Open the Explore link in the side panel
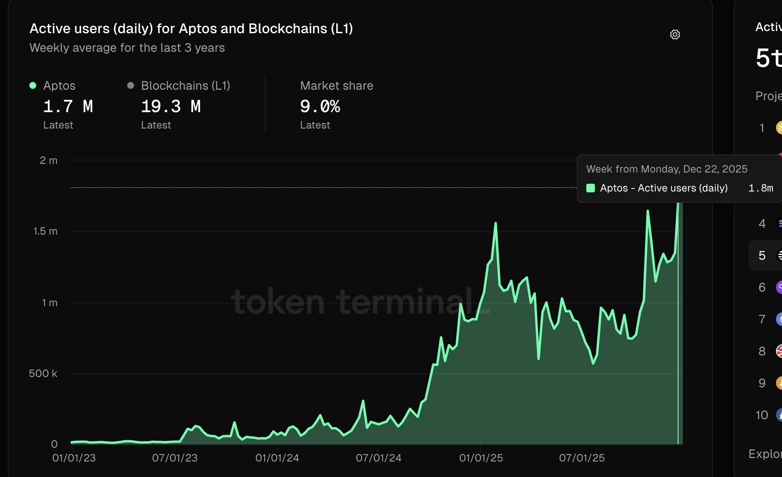 [x=765, y=454]
